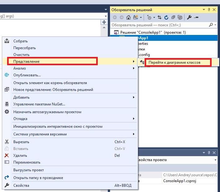The width and height of the screenshot is (220, 192).
Task: Open the switch views dropdown arrow
Action: click(141, 18)
